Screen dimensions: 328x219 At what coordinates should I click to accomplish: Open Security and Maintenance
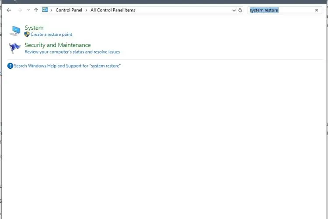(x=58, y=45)
